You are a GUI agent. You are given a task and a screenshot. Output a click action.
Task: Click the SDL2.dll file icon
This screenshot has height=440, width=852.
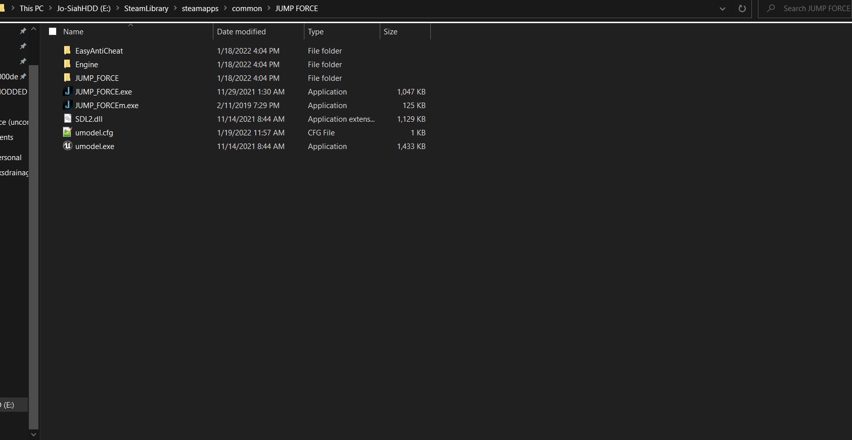tap(67, 119)
